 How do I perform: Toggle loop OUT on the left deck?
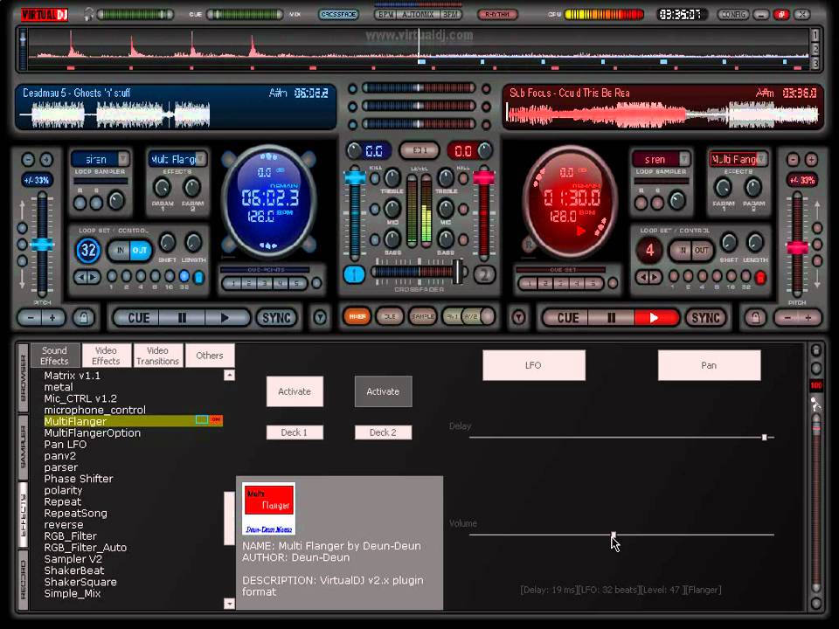[x=140, y=250]
